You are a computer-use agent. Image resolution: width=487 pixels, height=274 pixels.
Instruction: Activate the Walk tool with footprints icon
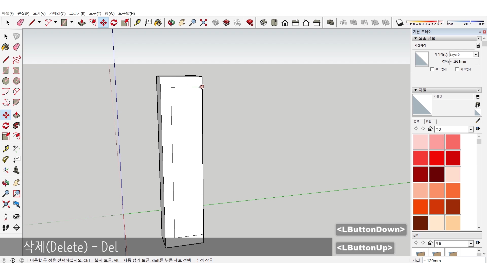6,228
